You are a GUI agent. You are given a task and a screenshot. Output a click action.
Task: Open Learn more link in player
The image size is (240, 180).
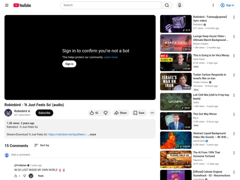coord(111,57)
